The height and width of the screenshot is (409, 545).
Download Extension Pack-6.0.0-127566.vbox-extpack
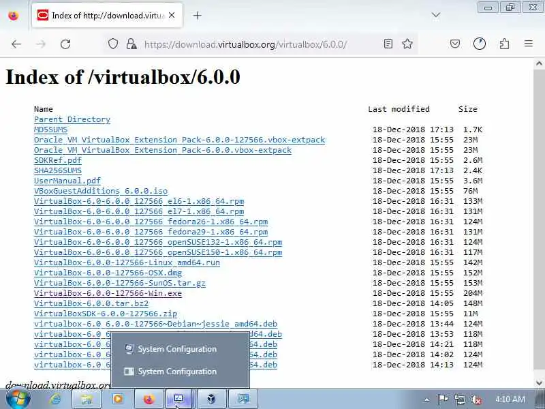coord(179,140)
